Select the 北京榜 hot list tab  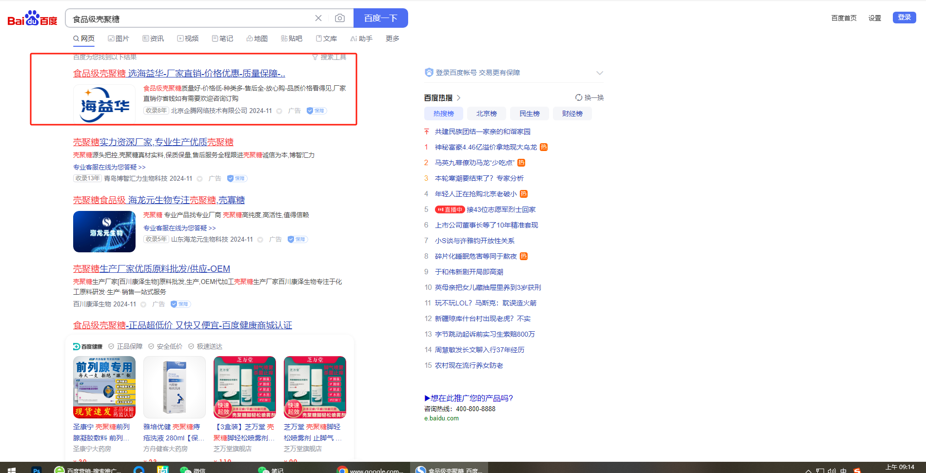click(x=486, y=114)
